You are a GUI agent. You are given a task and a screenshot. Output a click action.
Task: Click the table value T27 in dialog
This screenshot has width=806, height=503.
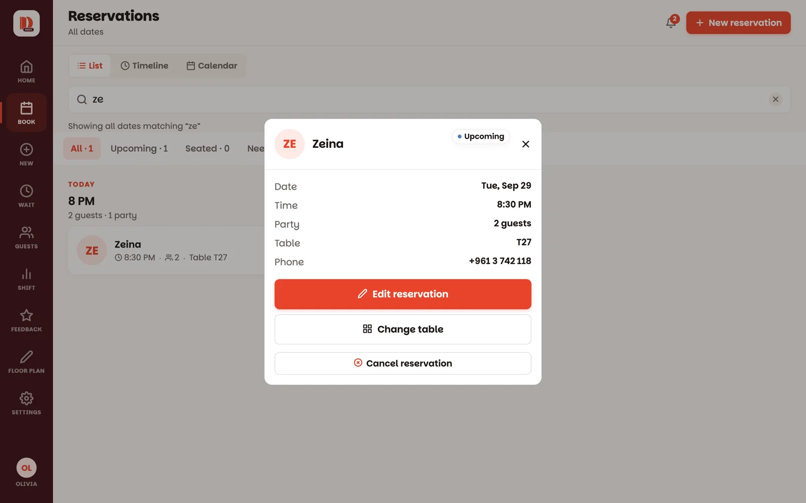point(524,242)
